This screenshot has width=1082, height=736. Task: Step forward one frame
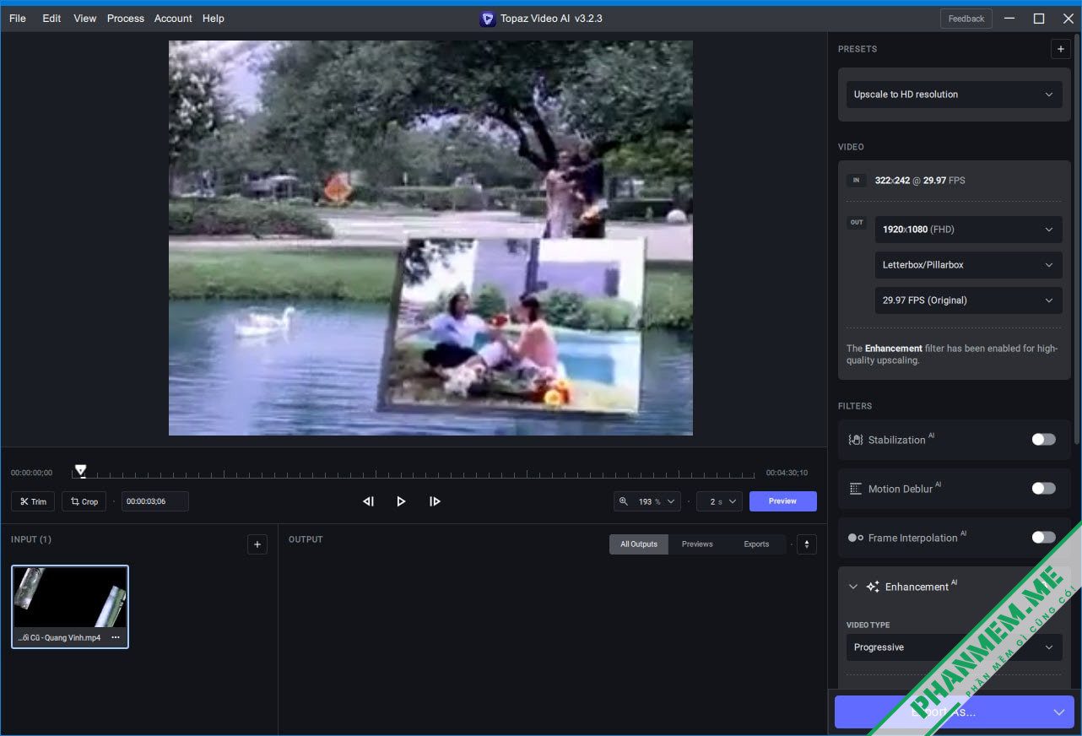coord(435,501)
